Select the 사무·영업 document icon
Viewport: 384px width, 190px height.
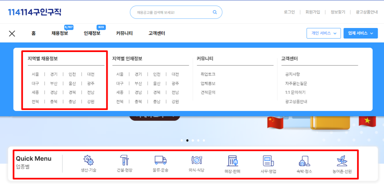click(268, 161)
